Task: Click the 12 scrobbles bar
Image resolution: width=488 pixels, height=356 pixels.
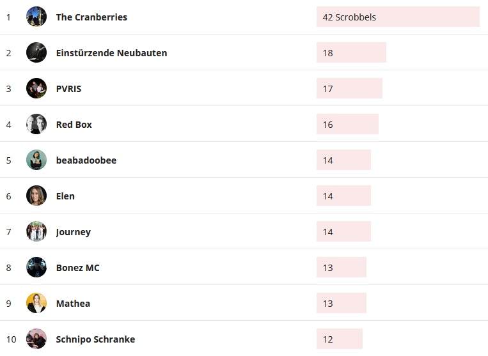Action: [339, 339]
